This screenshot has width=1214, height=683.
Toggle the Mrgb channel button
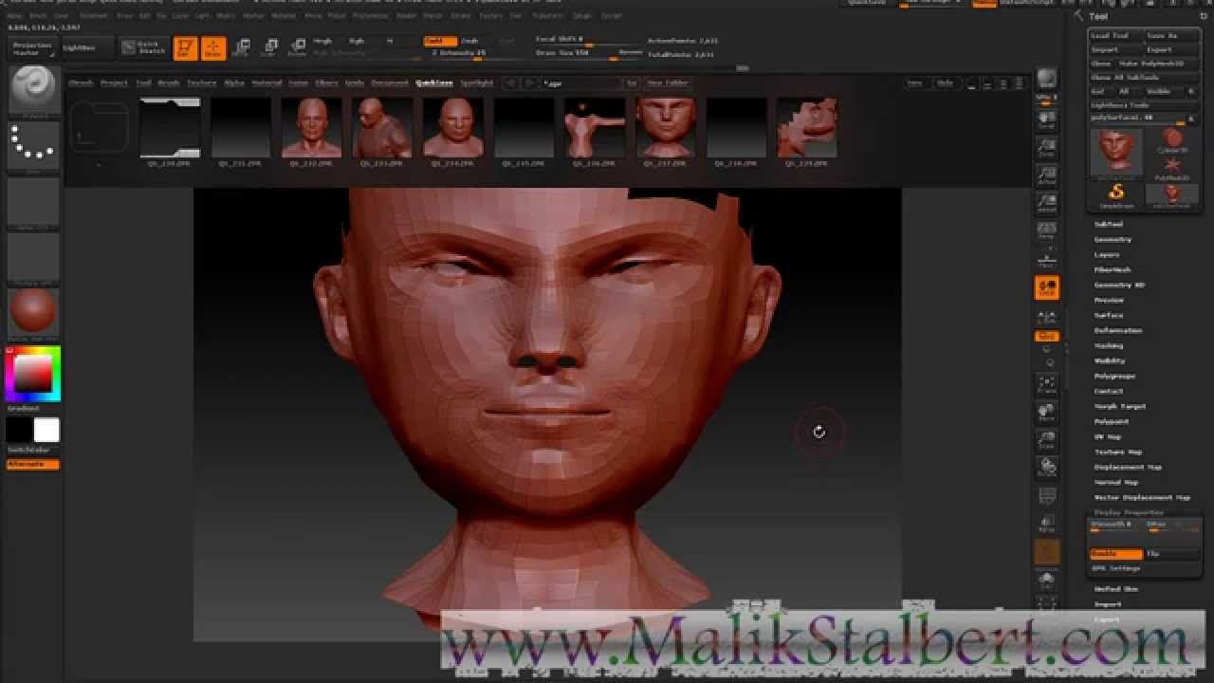pos(322,41)
